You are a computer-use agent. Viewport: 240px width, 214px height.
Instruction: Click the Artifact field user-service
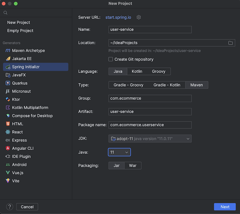(x=150, y=112)
